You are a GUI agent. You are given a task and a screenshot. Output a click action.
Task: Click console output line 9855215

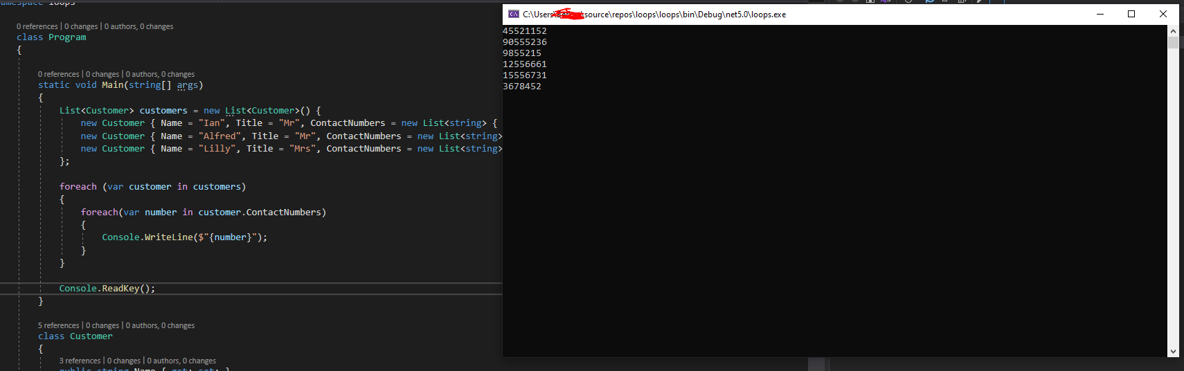(522, 53)
